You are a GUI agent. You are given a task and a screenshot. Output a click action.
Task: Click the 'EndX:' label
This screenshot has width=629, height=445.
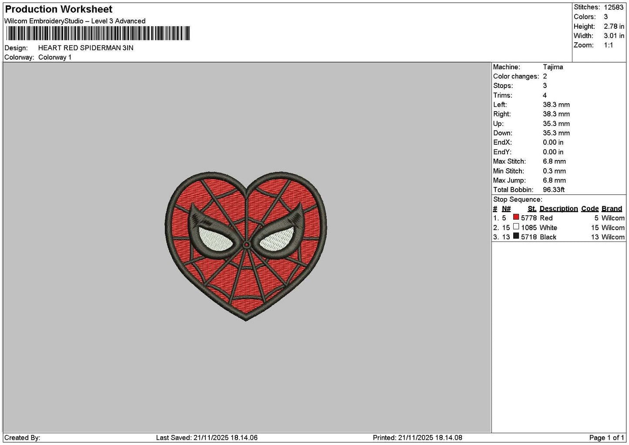[x=502, y=143]
